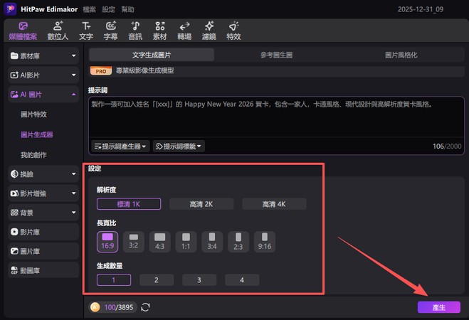469x320 pixels.
Task: Open the 濾鏡 filters tool
Action: [209, 31]
